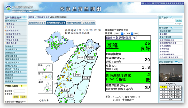This screenshot has height=108, width=188.
Task: Click the Live camera icon beside 測站周圍影像
Action: pos(177,62)
